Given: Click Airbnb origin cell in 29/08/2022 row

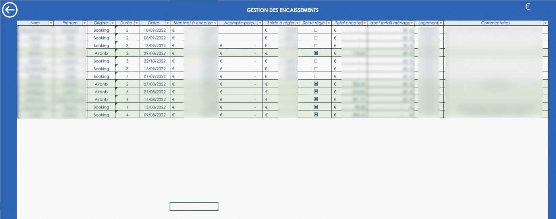Looking at the screenshot, I should (101, 53).
